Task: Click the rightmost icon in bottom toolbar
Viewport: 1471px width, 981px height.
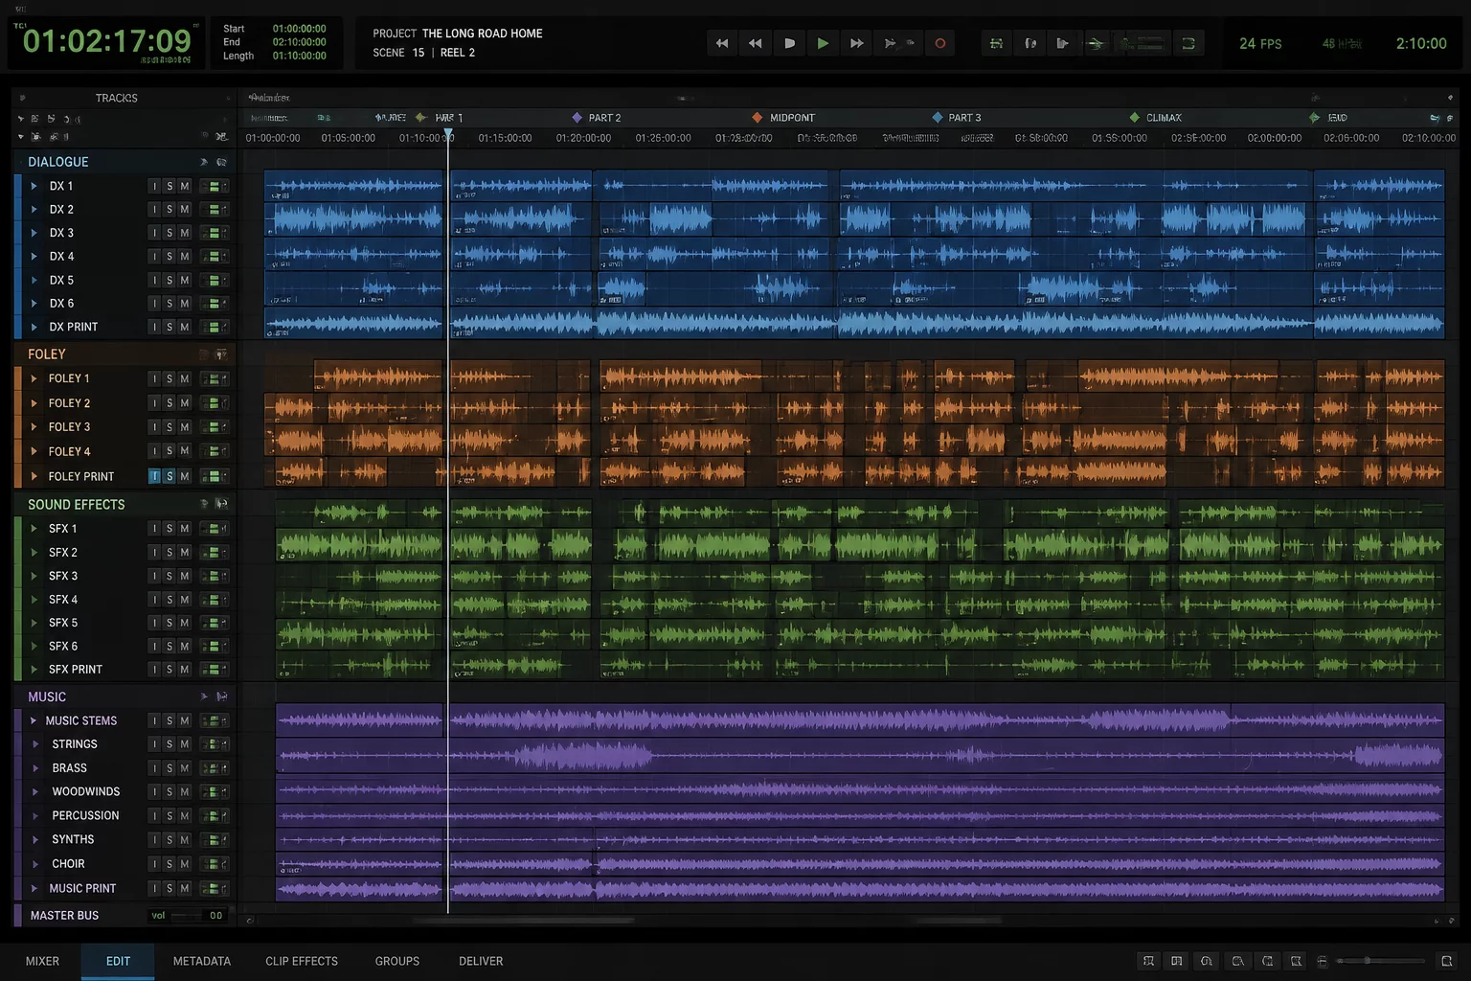Action: pyautogui.click(x=1447, y=961)
